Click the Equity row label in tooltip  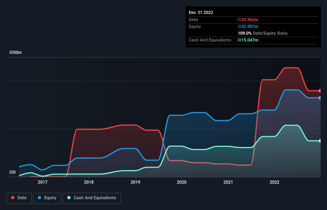195,26
